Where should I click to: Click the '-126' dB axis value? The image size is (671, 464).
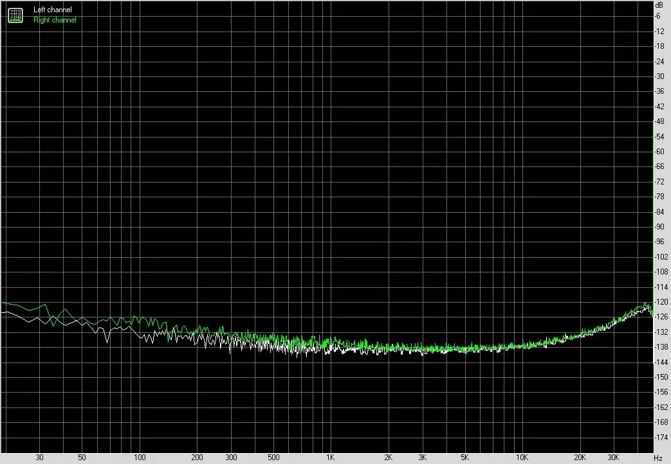(661, 317)
